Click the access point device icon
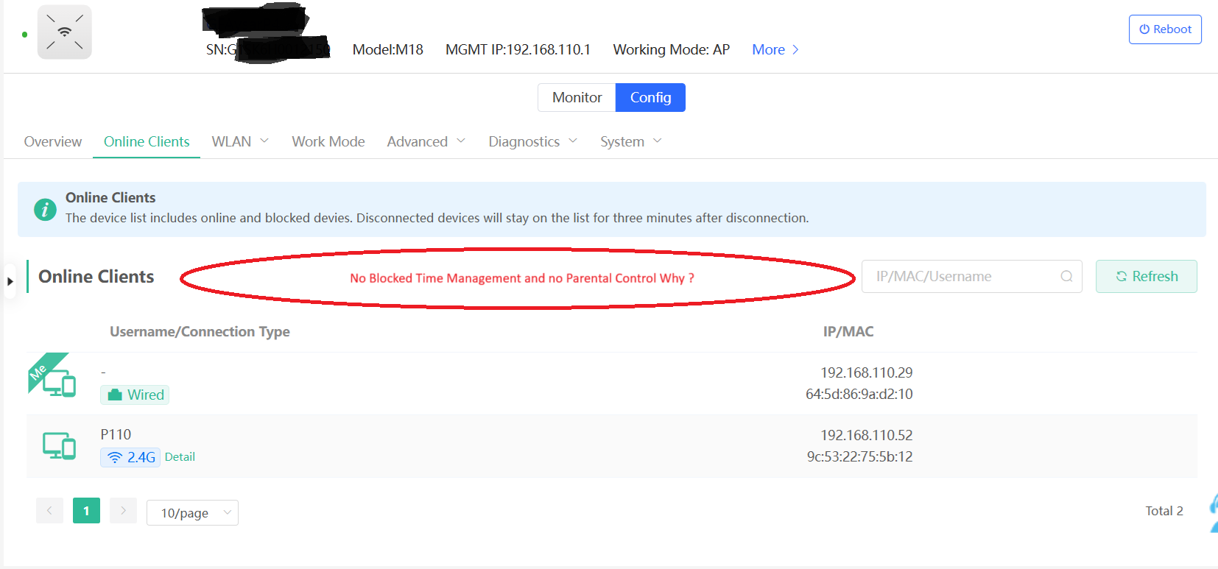 [x=65, y=32]
